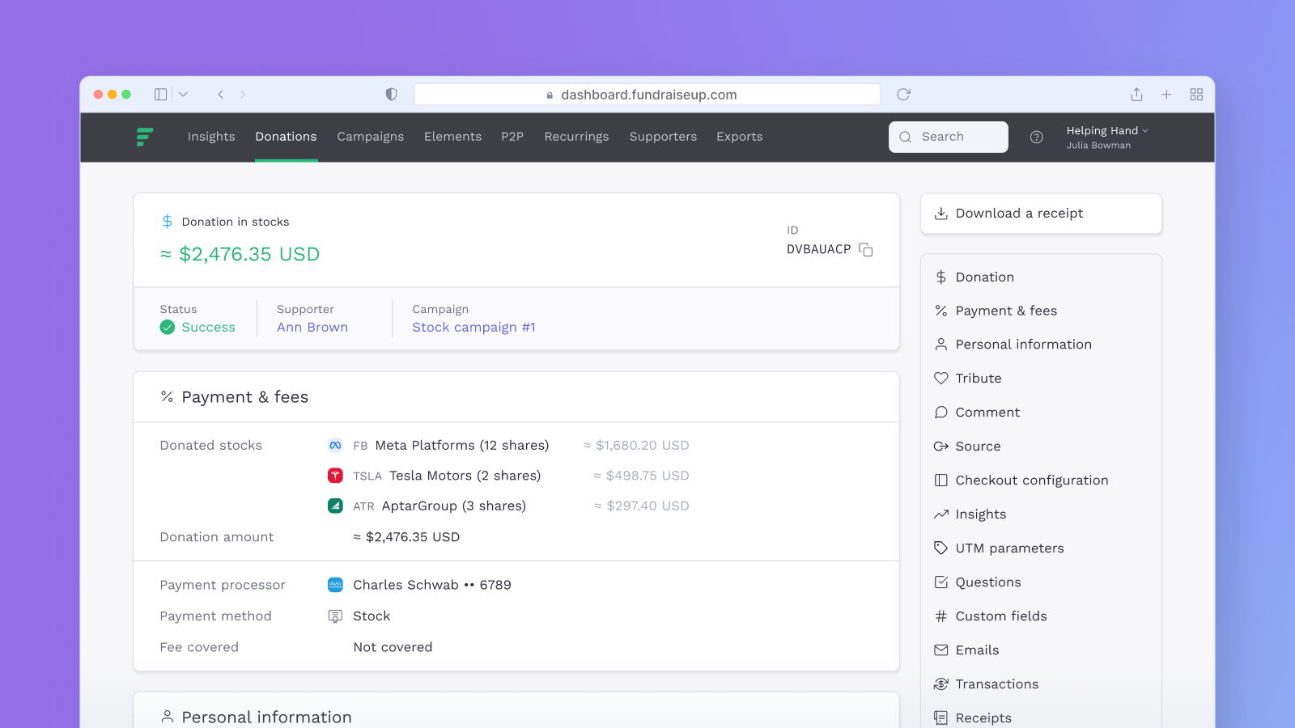Click the privacy shield icon

pyautogui.click(x=391, y=95)
